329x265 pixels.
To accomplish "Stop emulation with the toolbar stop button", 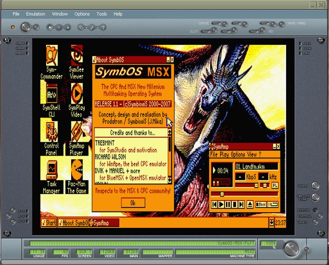I will (x=67, y=27).
